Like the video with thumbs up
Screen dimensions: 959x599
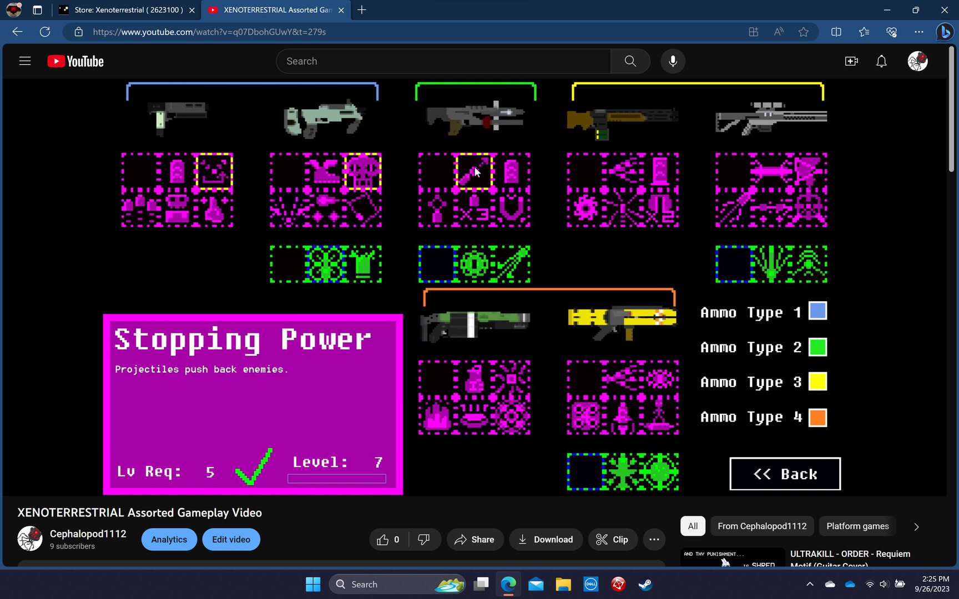(388, 540)
